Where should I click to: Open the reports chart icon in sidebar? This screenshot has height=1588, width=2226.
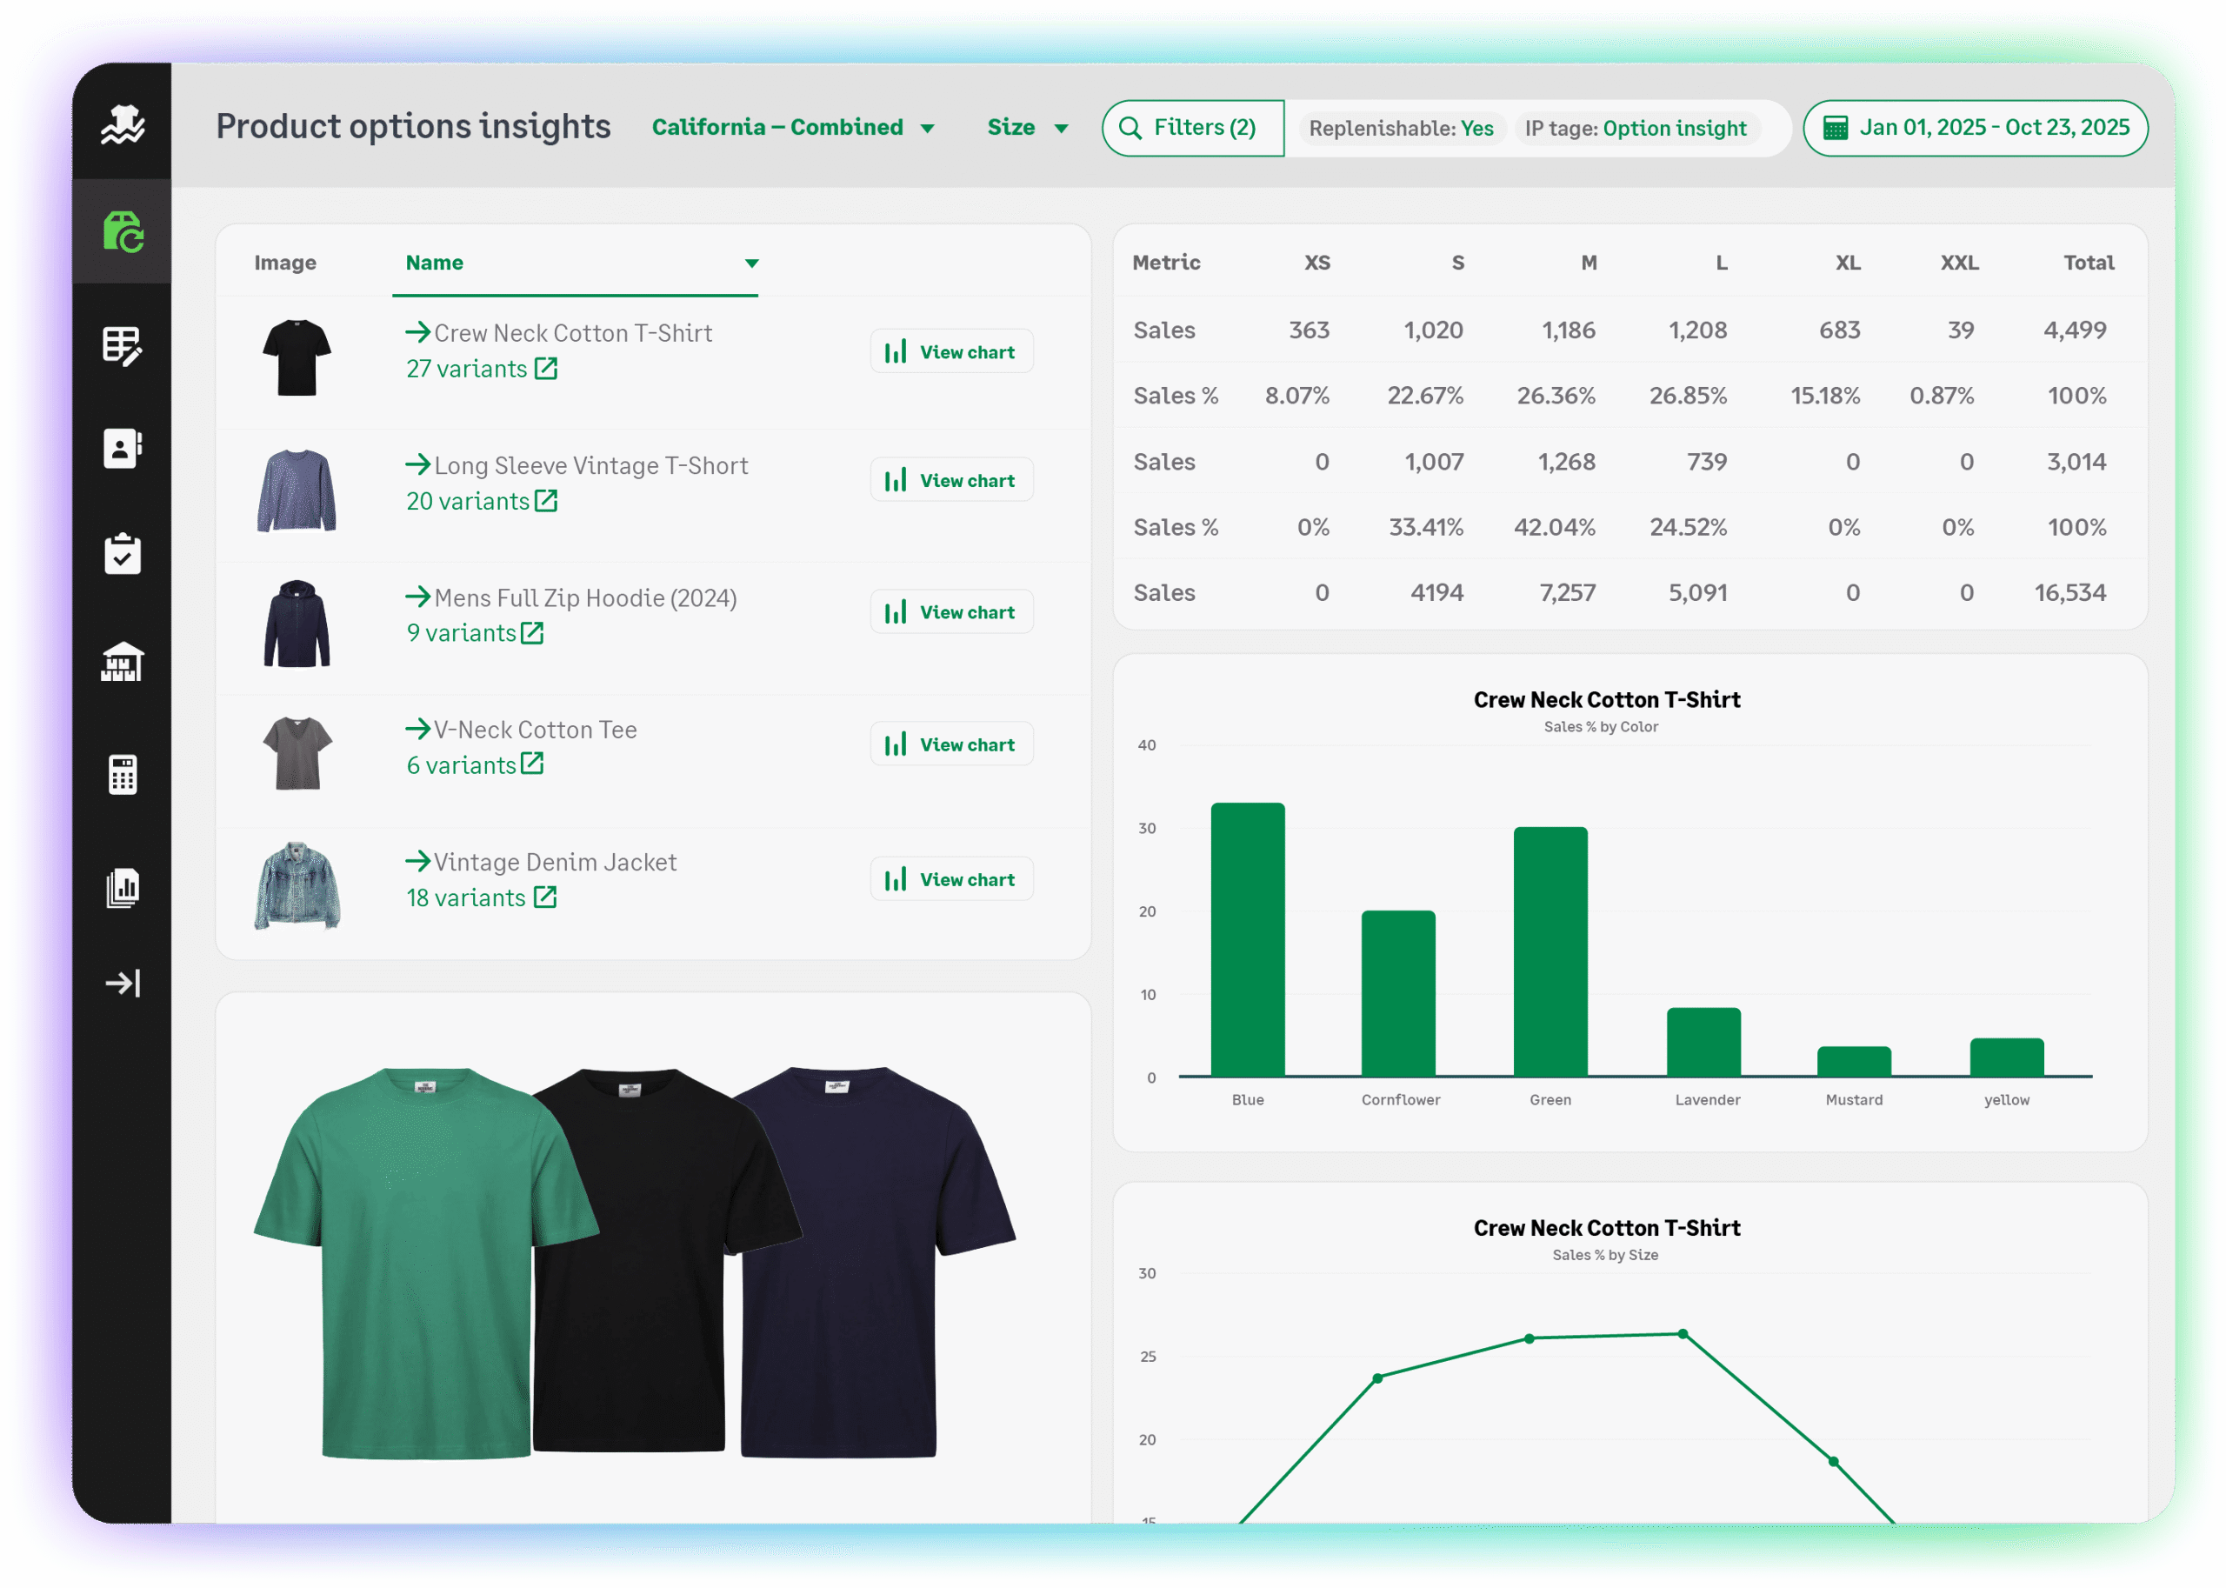pyautogui.click(x=123, y=887)
